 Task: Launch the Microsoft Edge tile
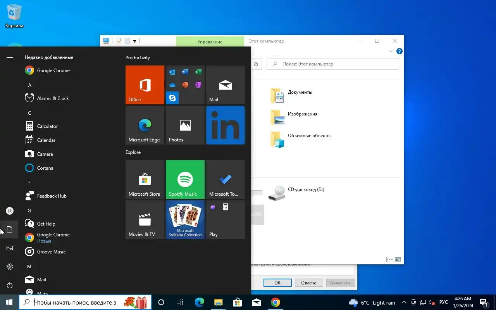tap(145, 125)
